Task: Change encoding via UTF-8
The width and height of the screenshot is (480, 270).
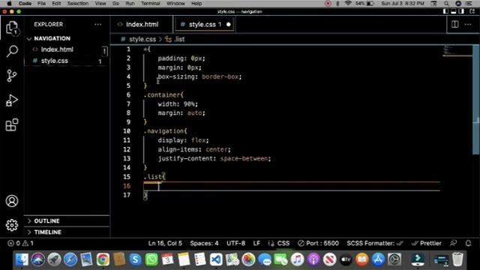Action: click(236, 243)
